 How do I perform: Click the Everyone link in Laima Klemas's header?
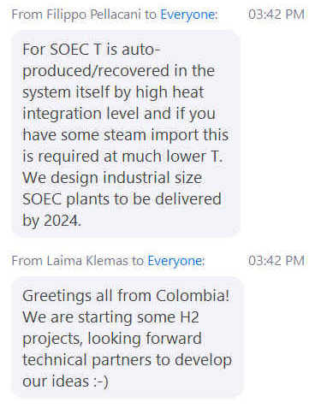(x=175, y=261)
